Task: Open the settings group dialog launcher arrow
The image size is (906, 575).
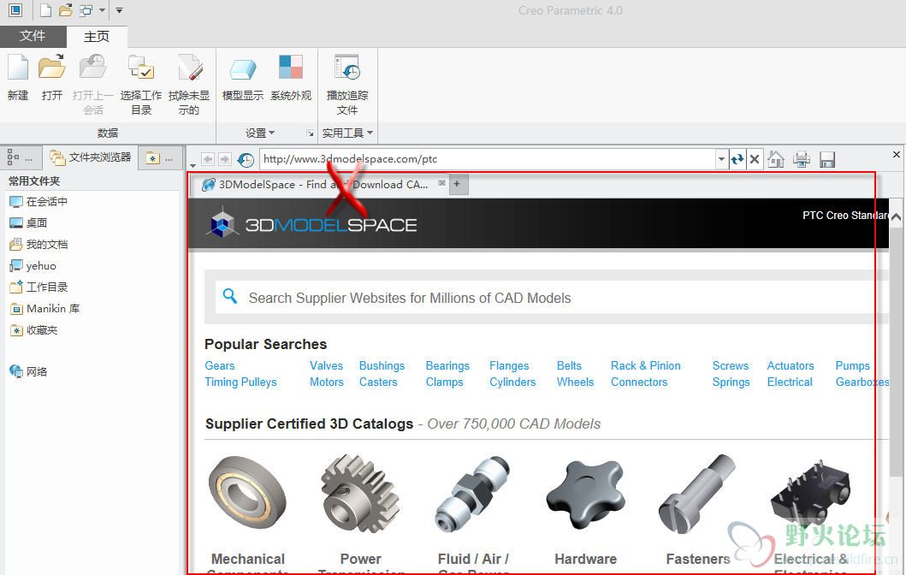Action: click(x=311, y=134)
